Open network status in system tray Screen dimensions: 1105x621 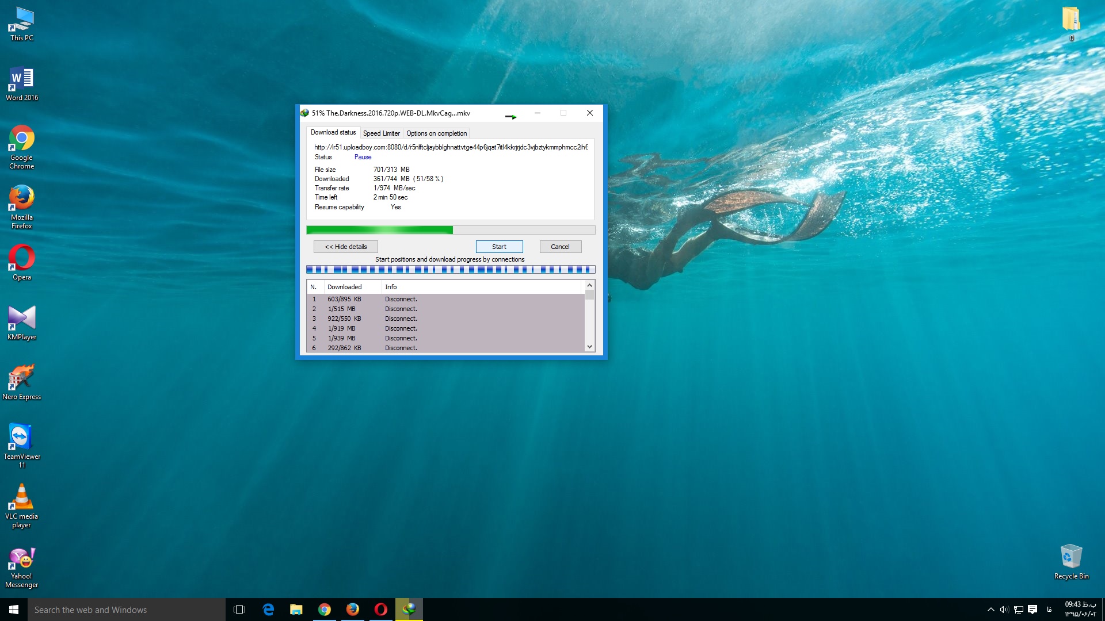point(1019,609)
